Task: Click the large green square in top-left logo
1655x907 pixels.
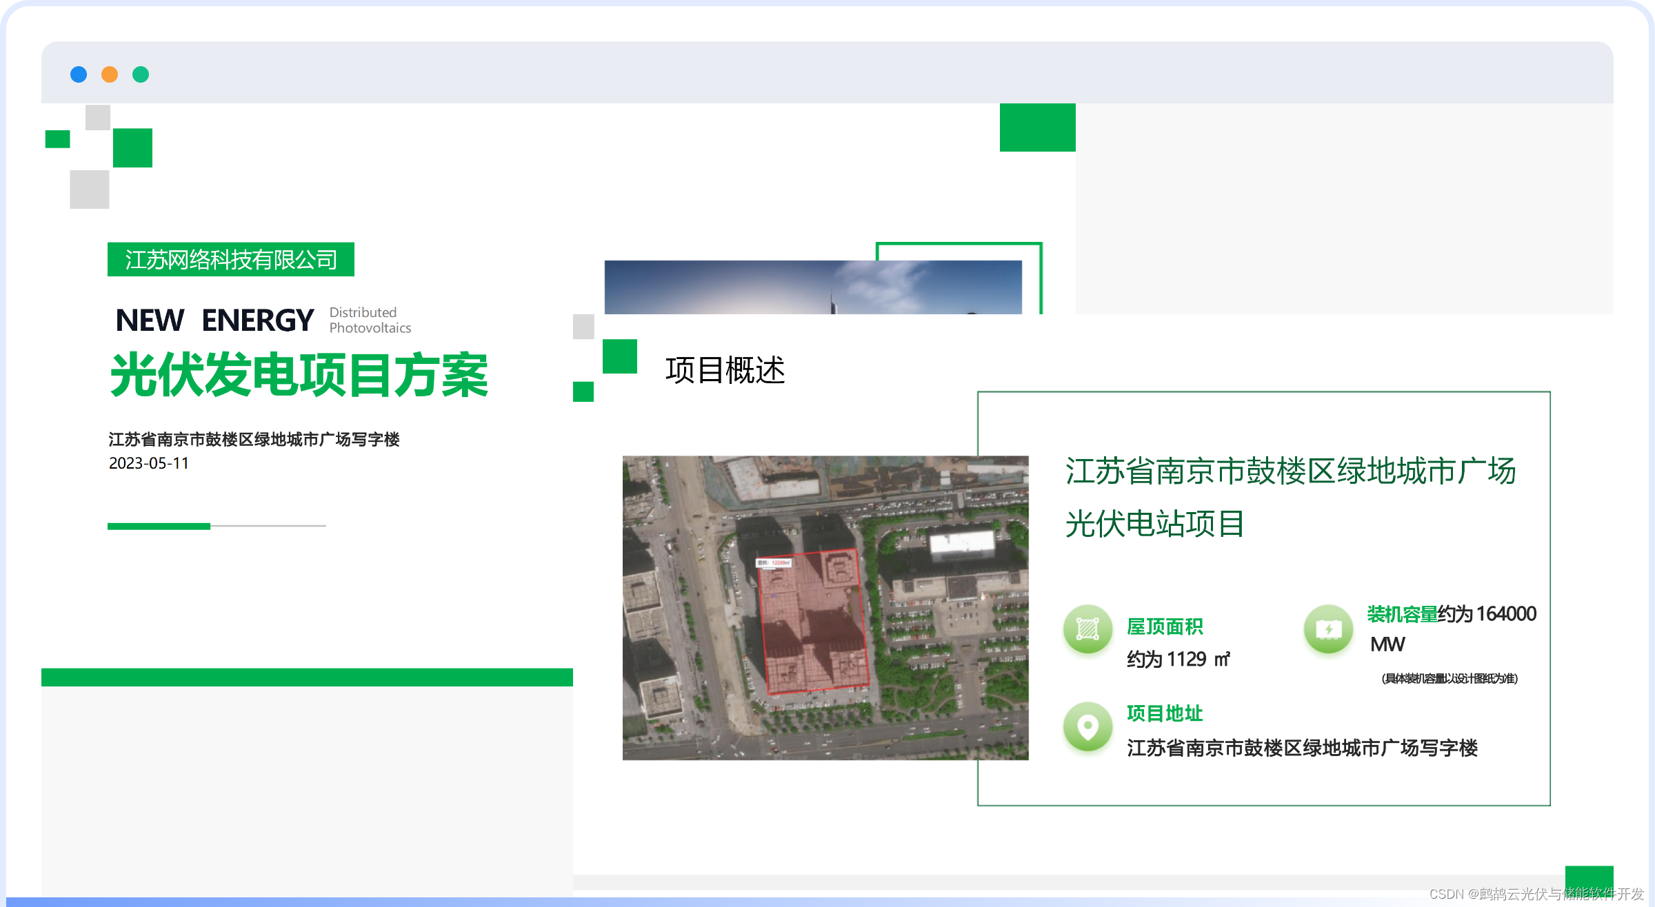Action: pyautogui.click(x=132, y=147)
